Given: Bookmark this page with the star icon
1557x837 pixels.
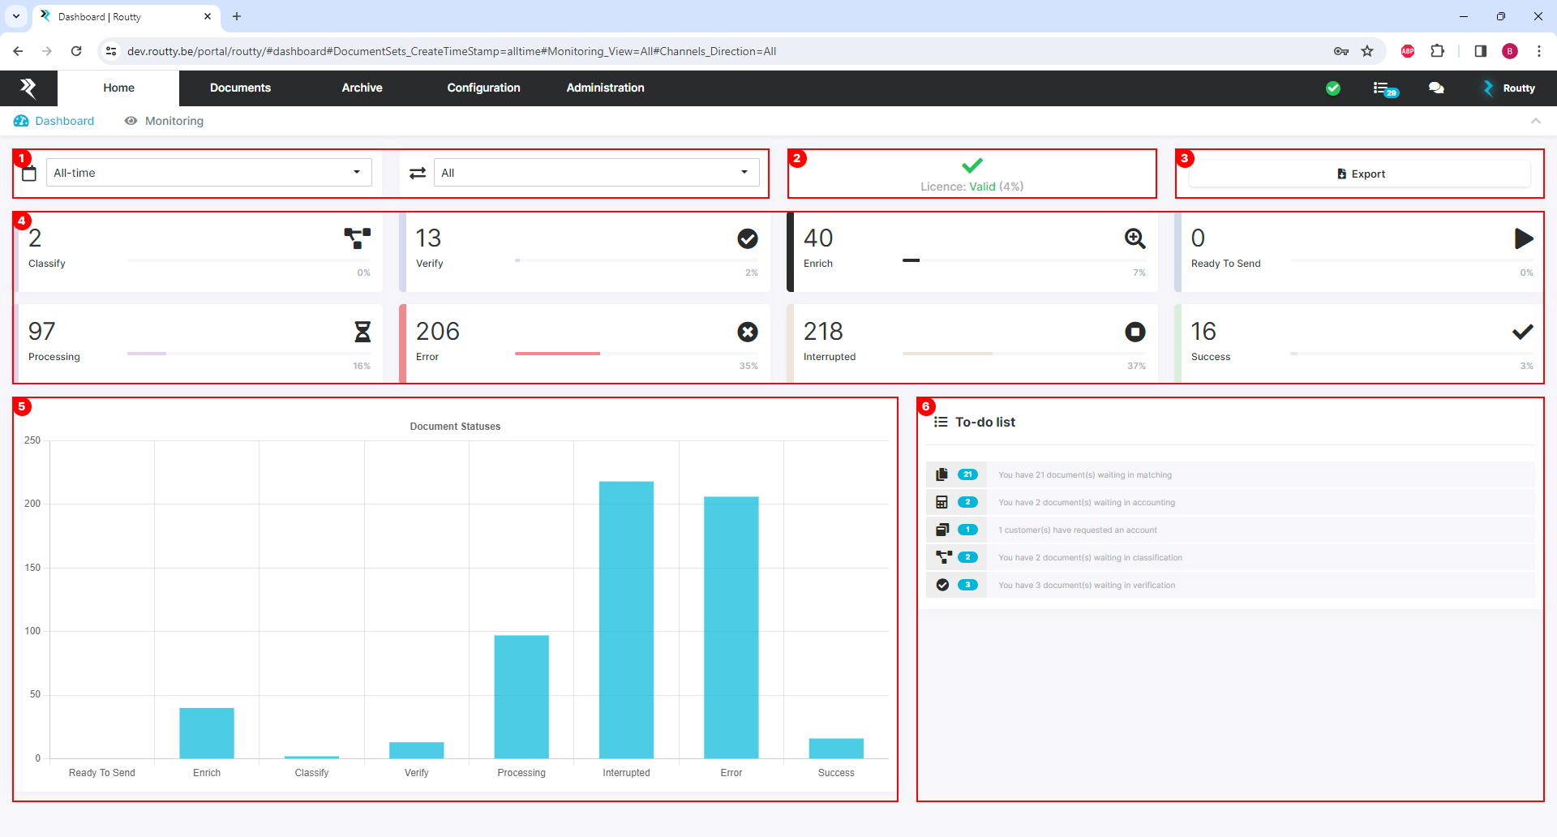Looking at the screenshot, I should click(1367, 51).
